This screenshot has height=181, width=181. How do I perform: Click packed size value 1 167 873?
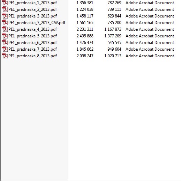(113, 29)
